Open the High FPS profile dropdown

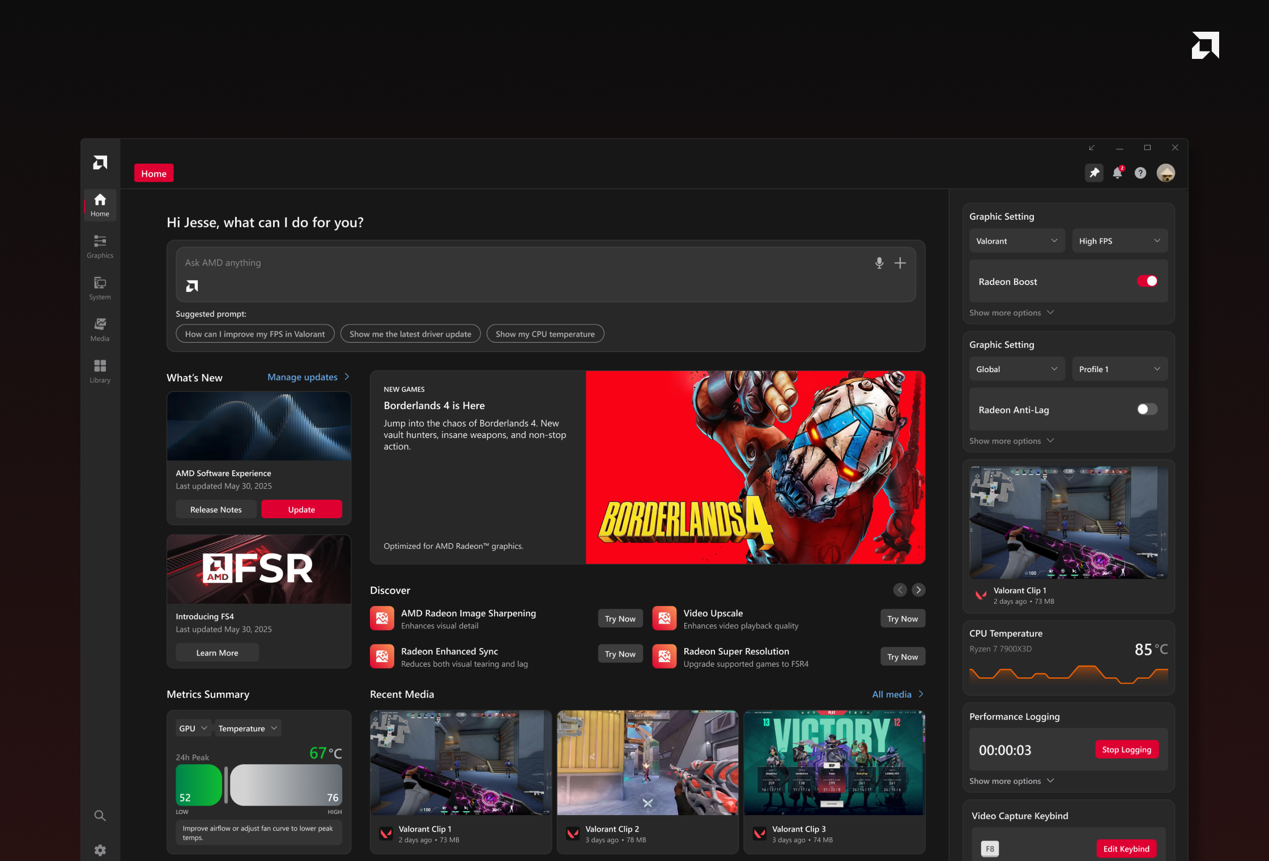coord(1119,241)
